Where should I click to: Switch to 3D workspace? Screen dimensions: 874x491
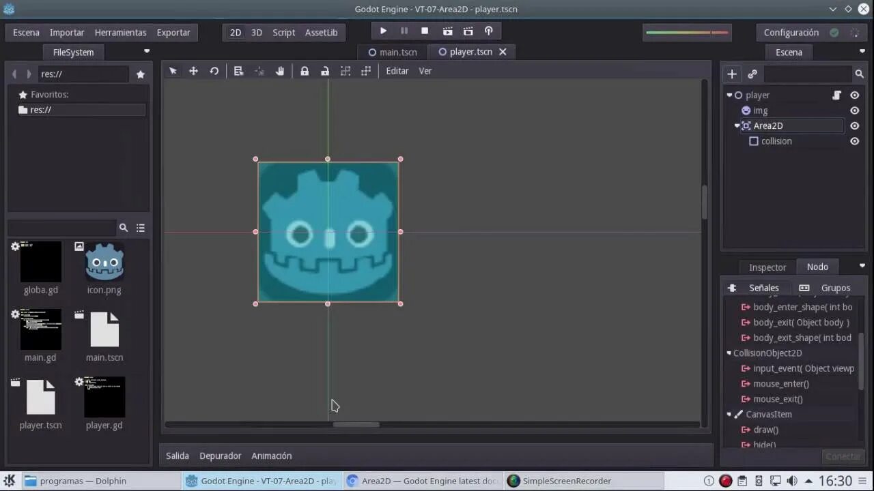pyautogui.click(x=257, y=33)
